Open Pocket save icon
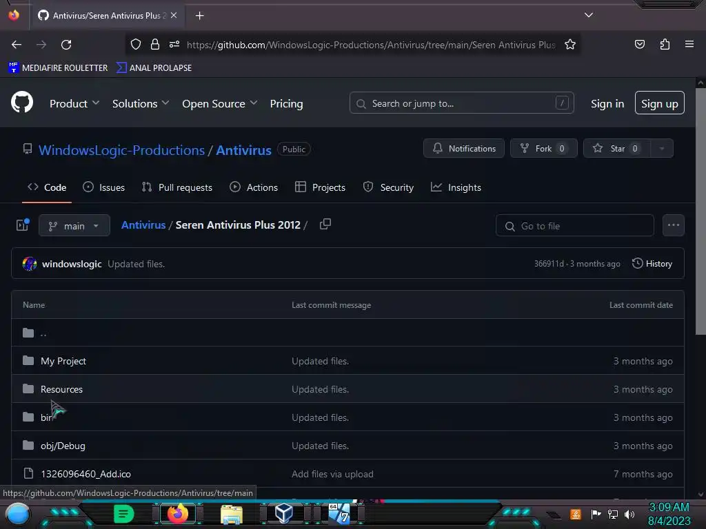The image size is (706, 529). pyautogui.click(x=639, y=44)
